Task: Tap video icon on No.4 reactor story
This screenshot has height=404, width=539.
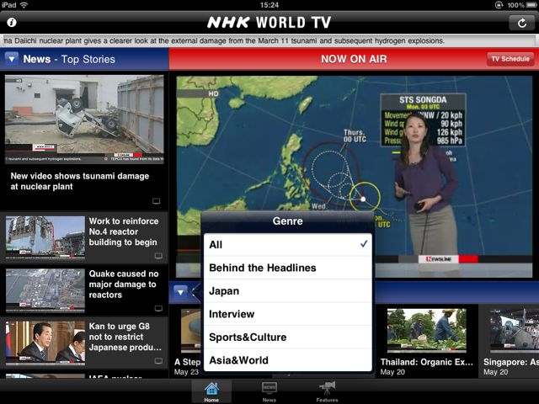Action: point(158,256)
